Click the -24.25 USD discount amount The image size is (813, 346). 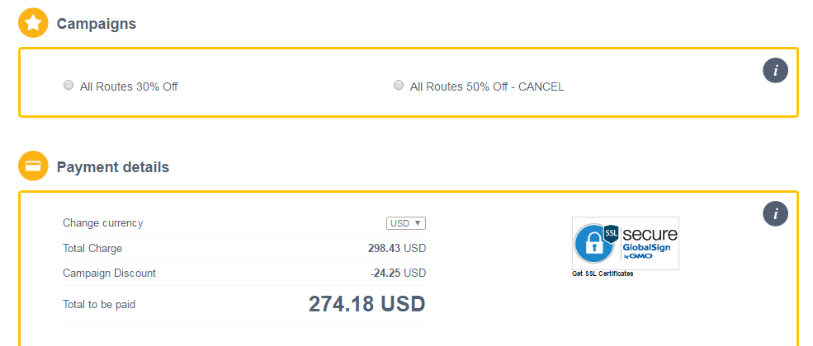pyautogui.click(x=399, y=273)
